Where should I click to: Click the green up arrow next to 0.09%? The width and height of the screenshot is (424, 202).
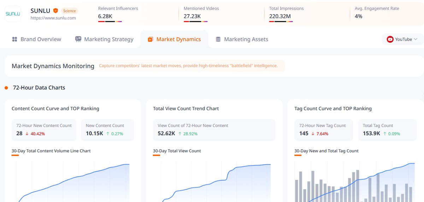385,134
